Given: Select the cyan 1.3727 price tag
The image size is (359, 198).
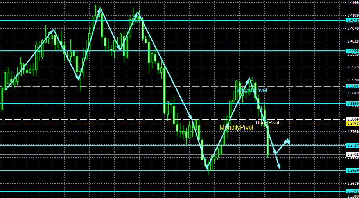Looking at the screenshot, I should pos(352,146).
